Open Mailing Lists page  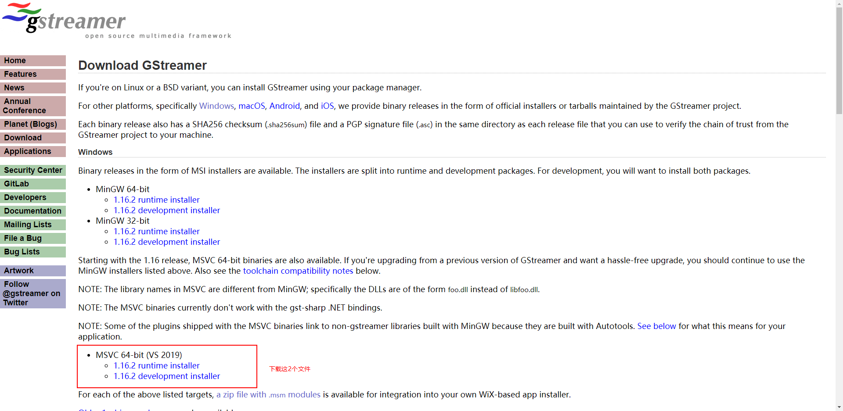[x=33, y=225]
